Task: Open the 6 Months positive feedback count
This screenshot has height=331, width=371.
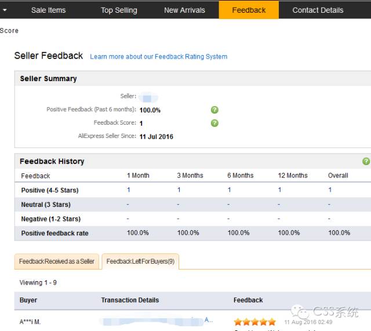Action: coord(230,190)
